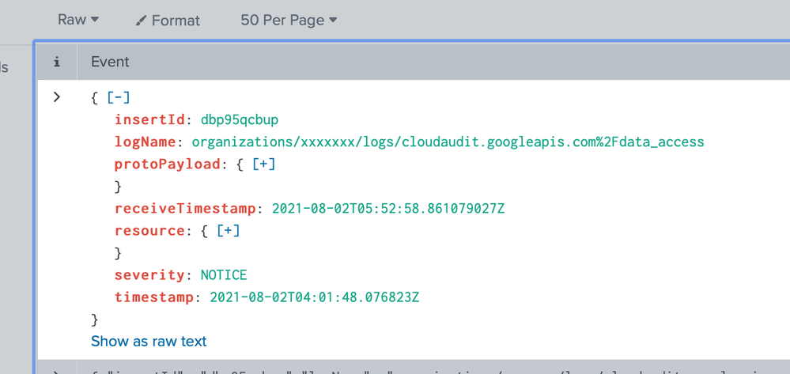Select the NOTICE severity value
Image resolution: width=790 pixels, height=374 pixels.
click(224, 274)
